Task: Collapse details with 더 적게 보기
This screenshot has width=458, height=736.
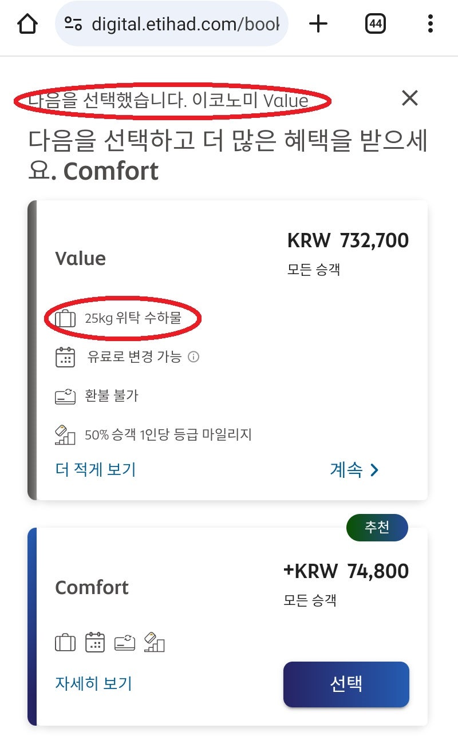Action: click(95, 469)
